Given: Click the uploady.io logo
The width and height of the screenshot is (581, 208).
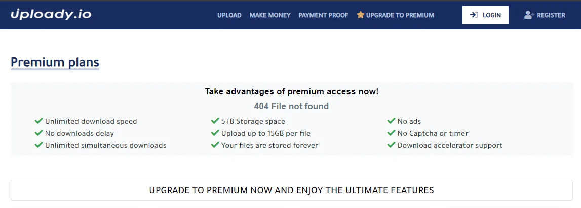Looking at the screenshot, I should tap(51, 15).
